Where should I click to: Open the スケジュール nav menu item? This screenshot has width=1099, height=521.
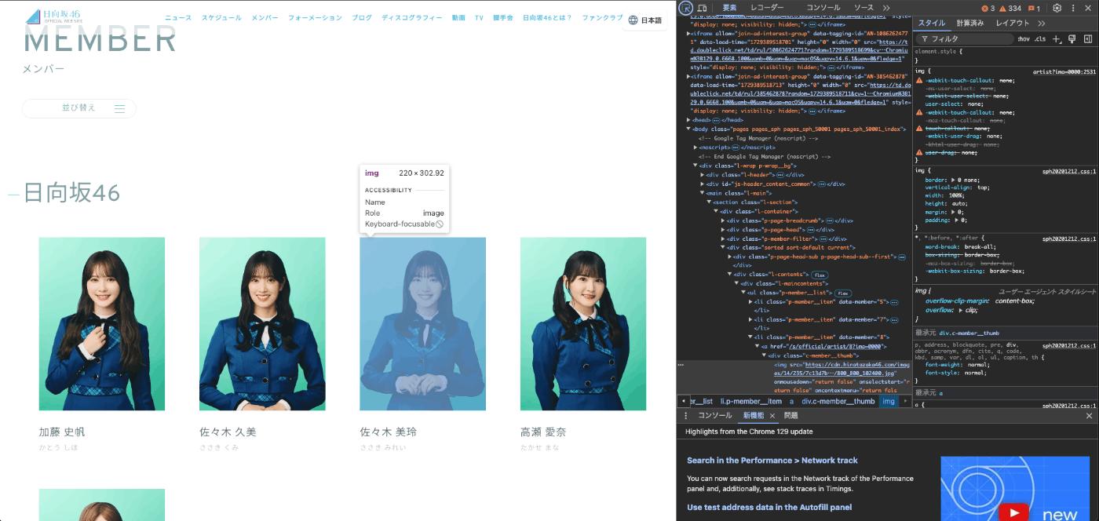tap(221, 17)
